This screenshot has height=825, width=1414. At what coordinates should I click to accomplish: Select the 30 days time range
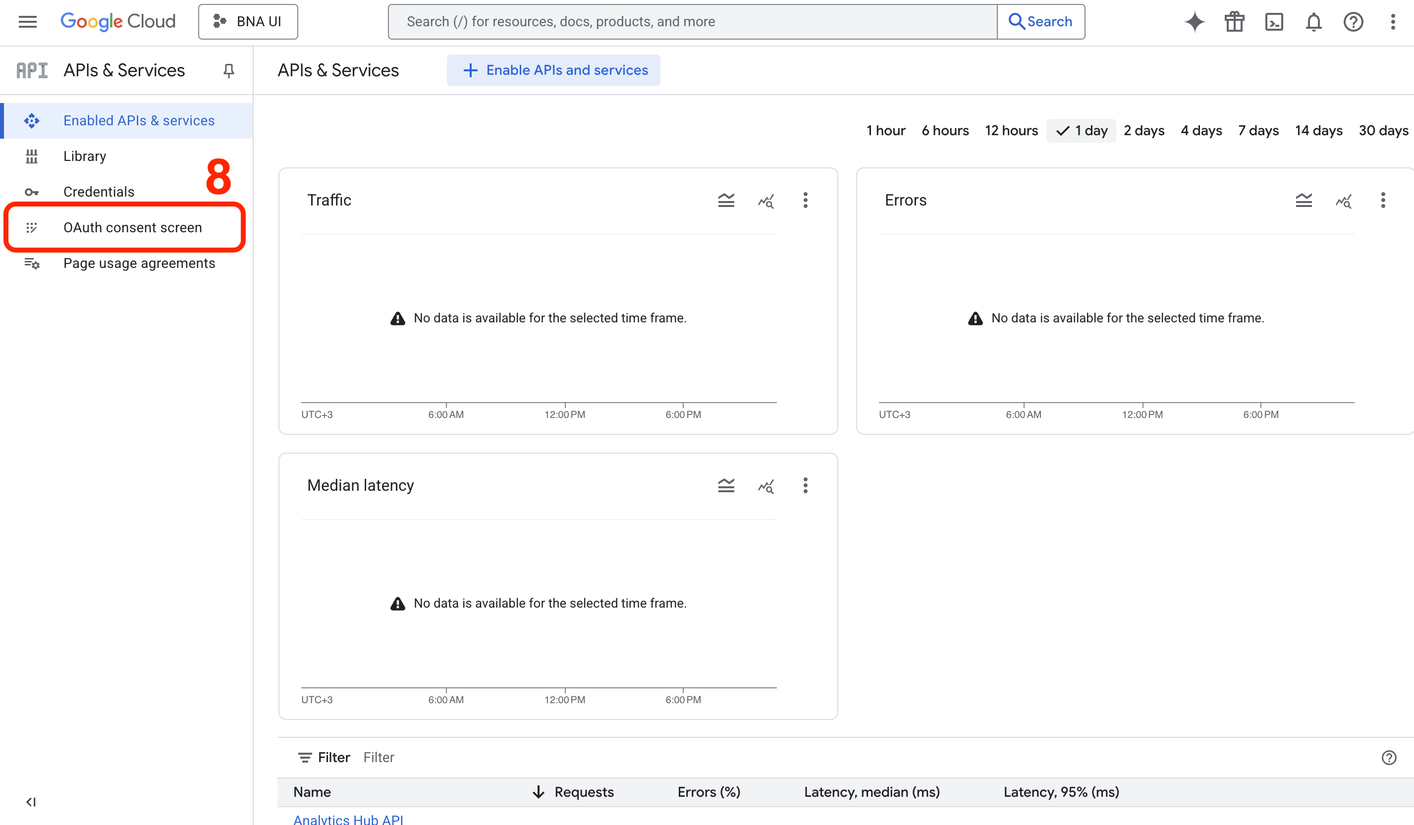coord(1383,131)
